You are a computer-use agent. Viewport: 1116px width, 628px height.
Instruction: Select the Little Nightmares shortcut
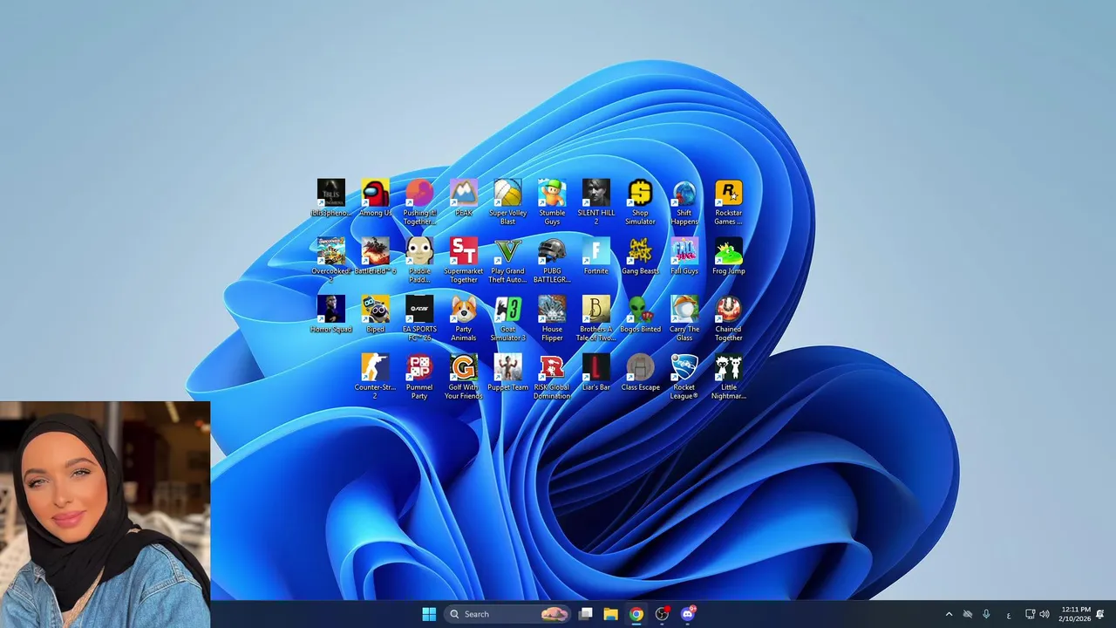tap(729, 377)
